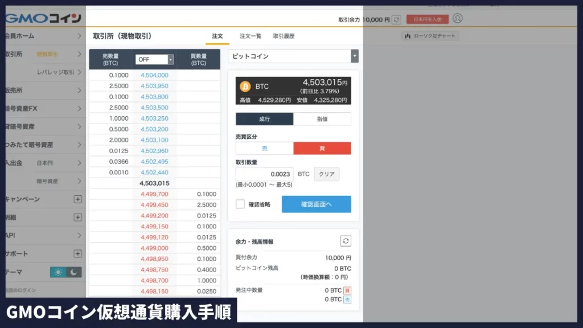Choose 売 sell side
583x328 pixels.
click(264, 149)
